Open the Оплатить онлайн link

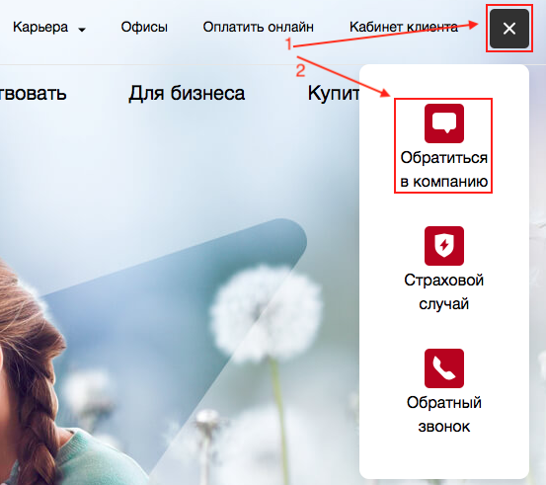259,28
